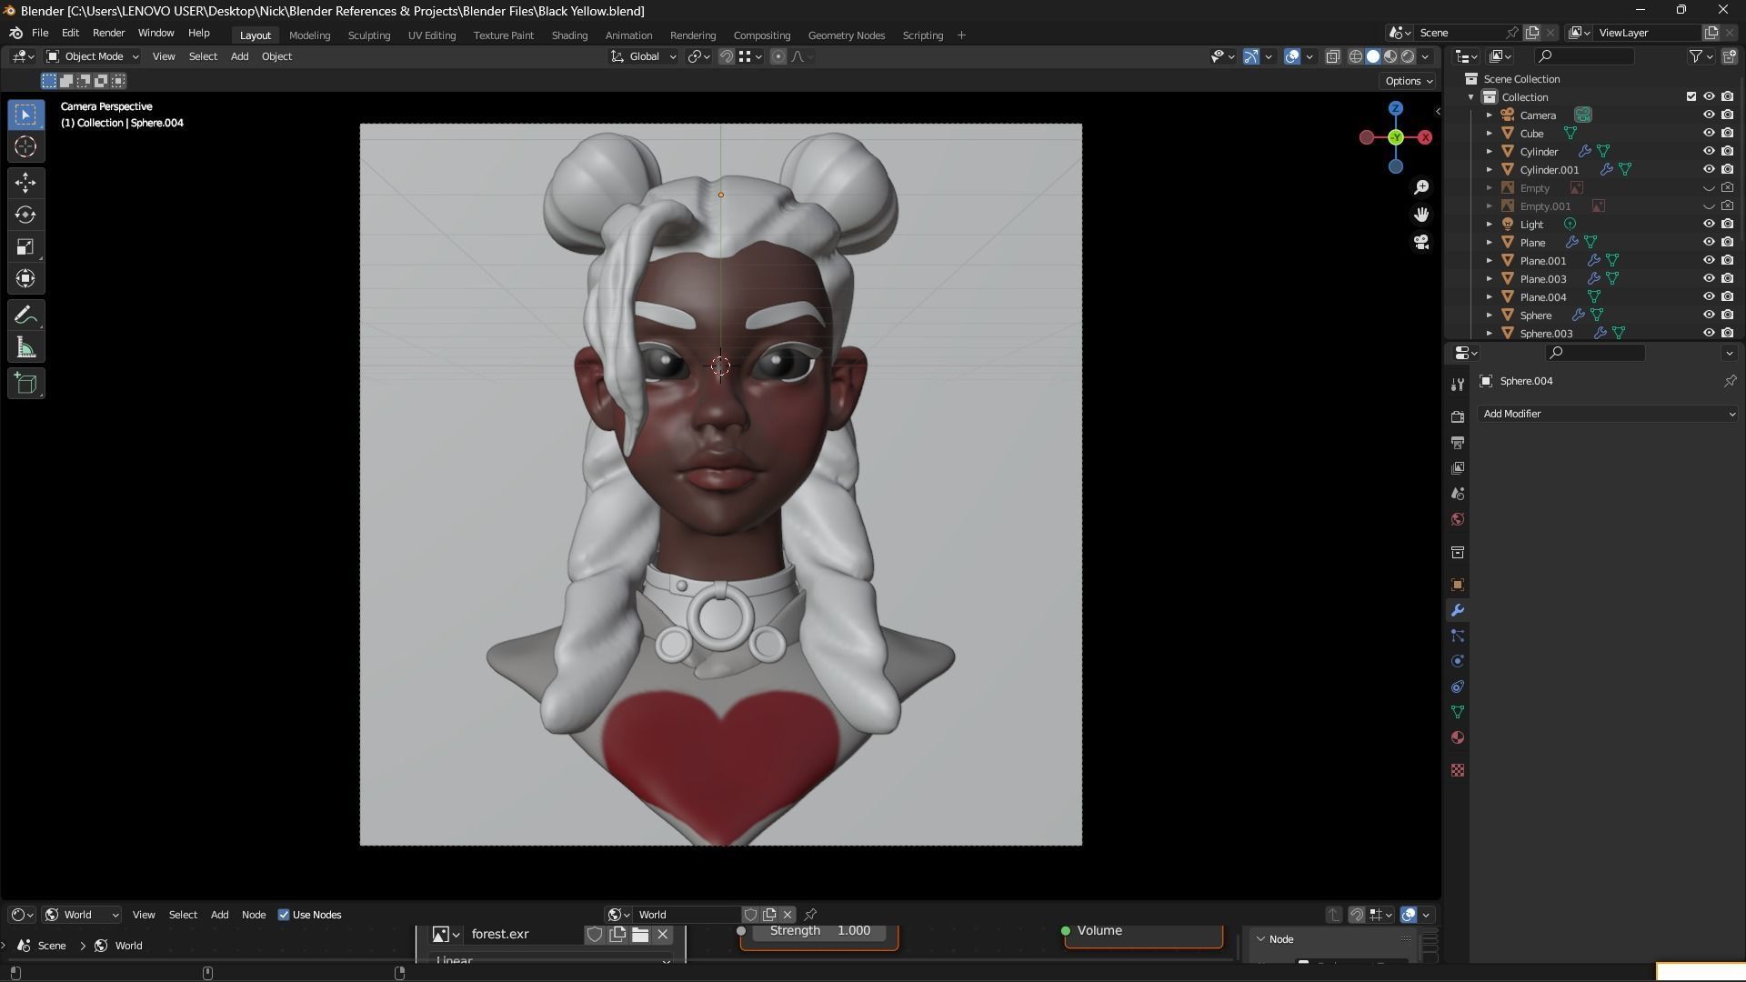
Task: Open the Object Mode dropdown
Action: (93, 56)
